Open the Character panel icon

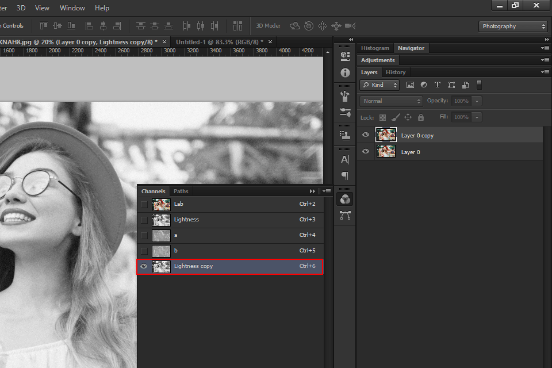(345, 159)
